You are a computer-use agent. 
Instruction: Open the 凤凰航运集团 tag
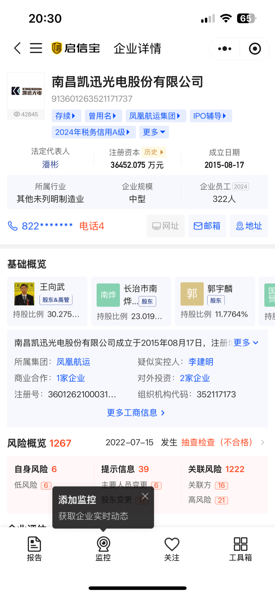[x=155, y=116]
